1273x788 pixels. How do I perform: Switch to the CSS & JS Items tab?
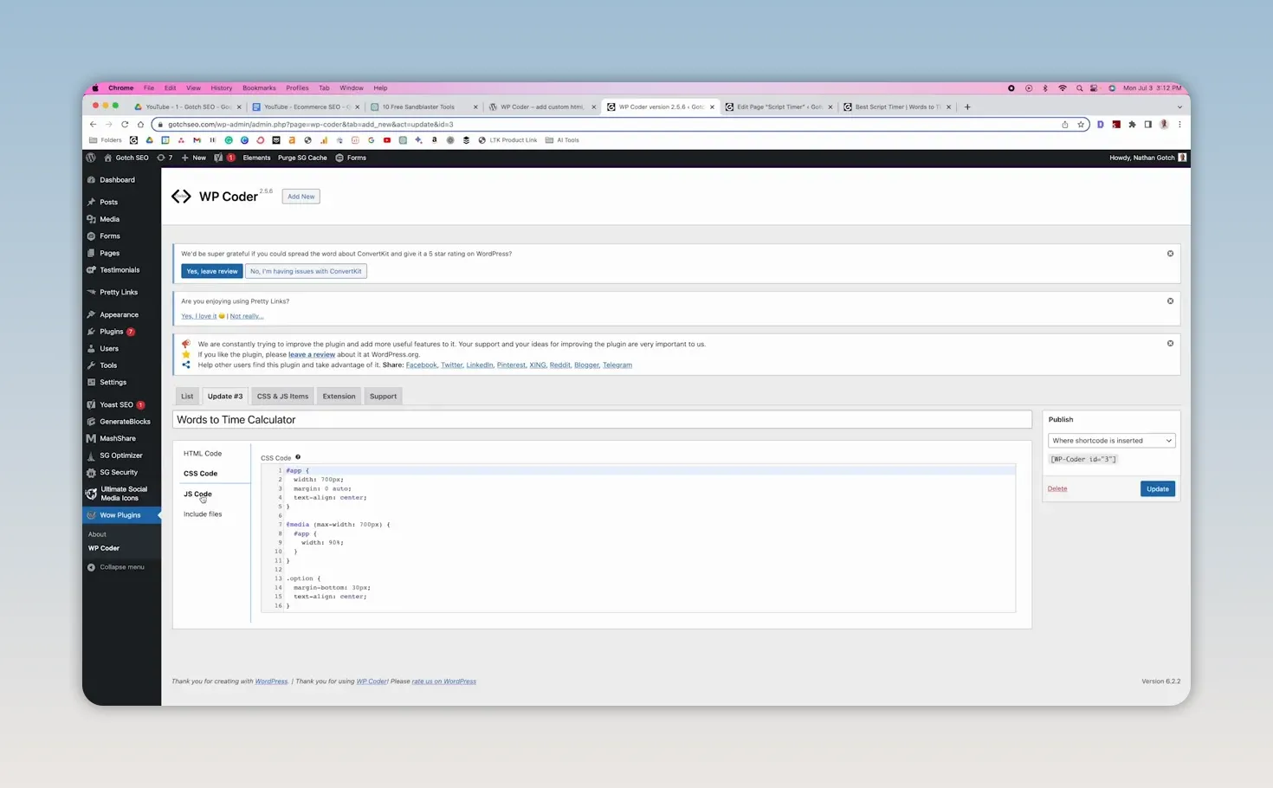pos(282,396)
